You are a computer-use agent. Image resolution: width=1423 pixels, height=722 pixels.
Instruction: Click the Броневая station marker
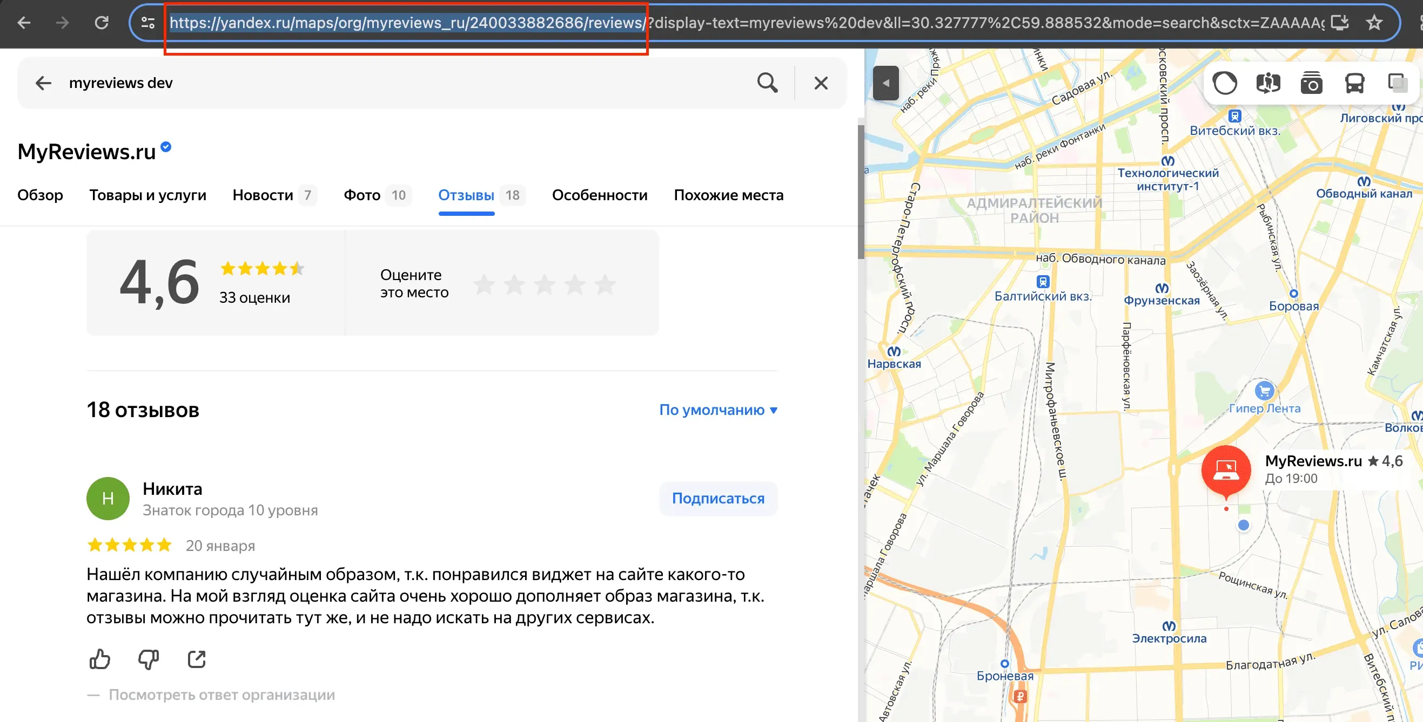[1004, 664]
